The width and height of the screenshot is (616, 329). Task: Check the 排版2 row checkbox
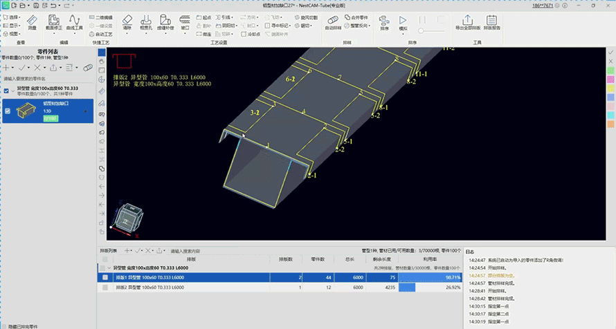(x=105, y=288)
